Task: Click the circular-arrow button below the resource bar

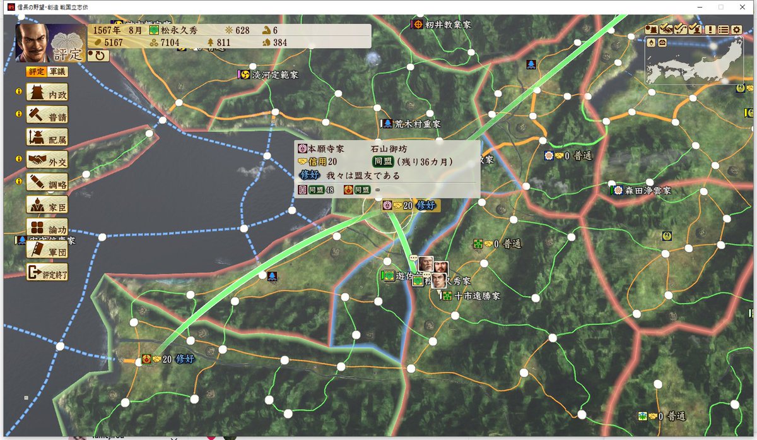Action: (98, 56)
